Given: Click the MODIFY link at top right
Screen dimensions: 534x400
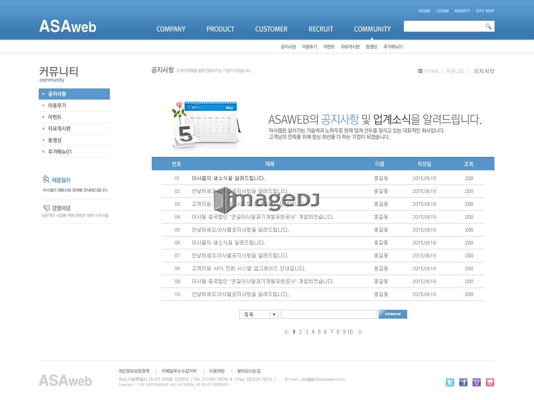Looking at the screenshot, I should click(x=462, y=11).
